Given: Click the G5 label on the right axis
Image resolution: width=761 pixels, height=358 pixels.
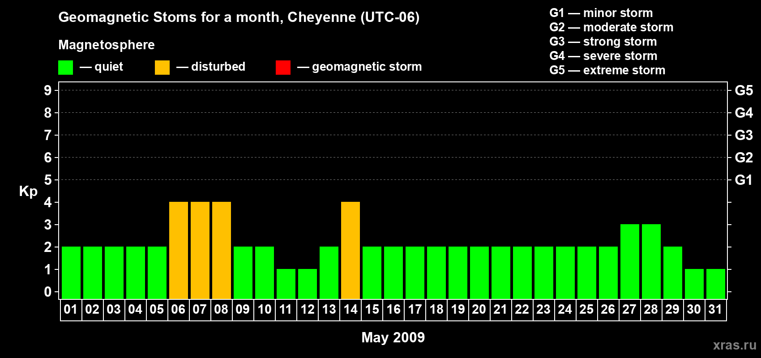Looking at the screenshot, I should 744,90.
